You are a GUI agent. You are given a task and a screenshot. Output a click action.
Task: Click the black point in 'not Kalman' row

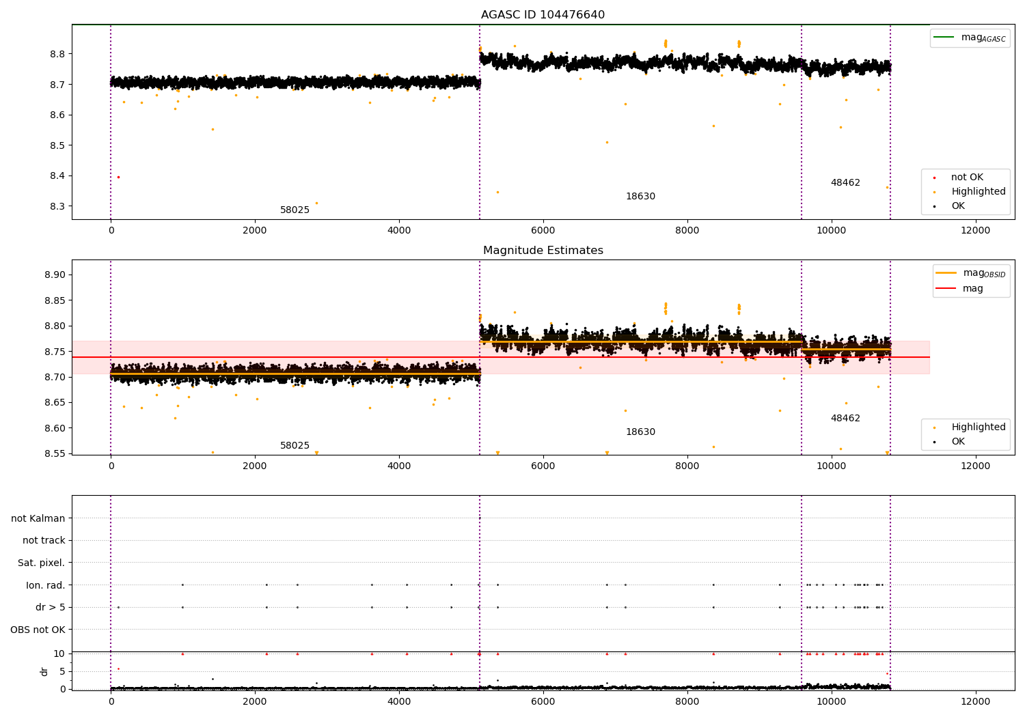(x=480, y=518)
